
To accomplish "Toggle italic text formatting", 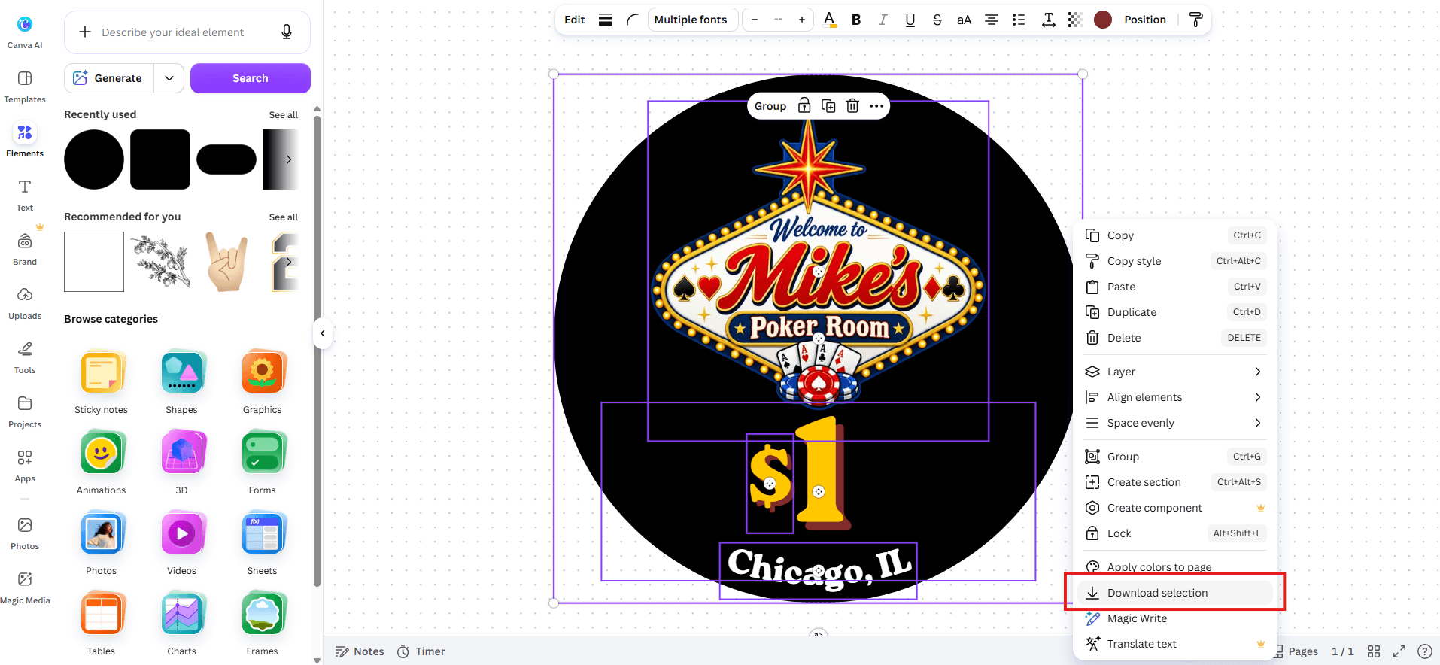I will pyautogui.click(x=883, y=20).
